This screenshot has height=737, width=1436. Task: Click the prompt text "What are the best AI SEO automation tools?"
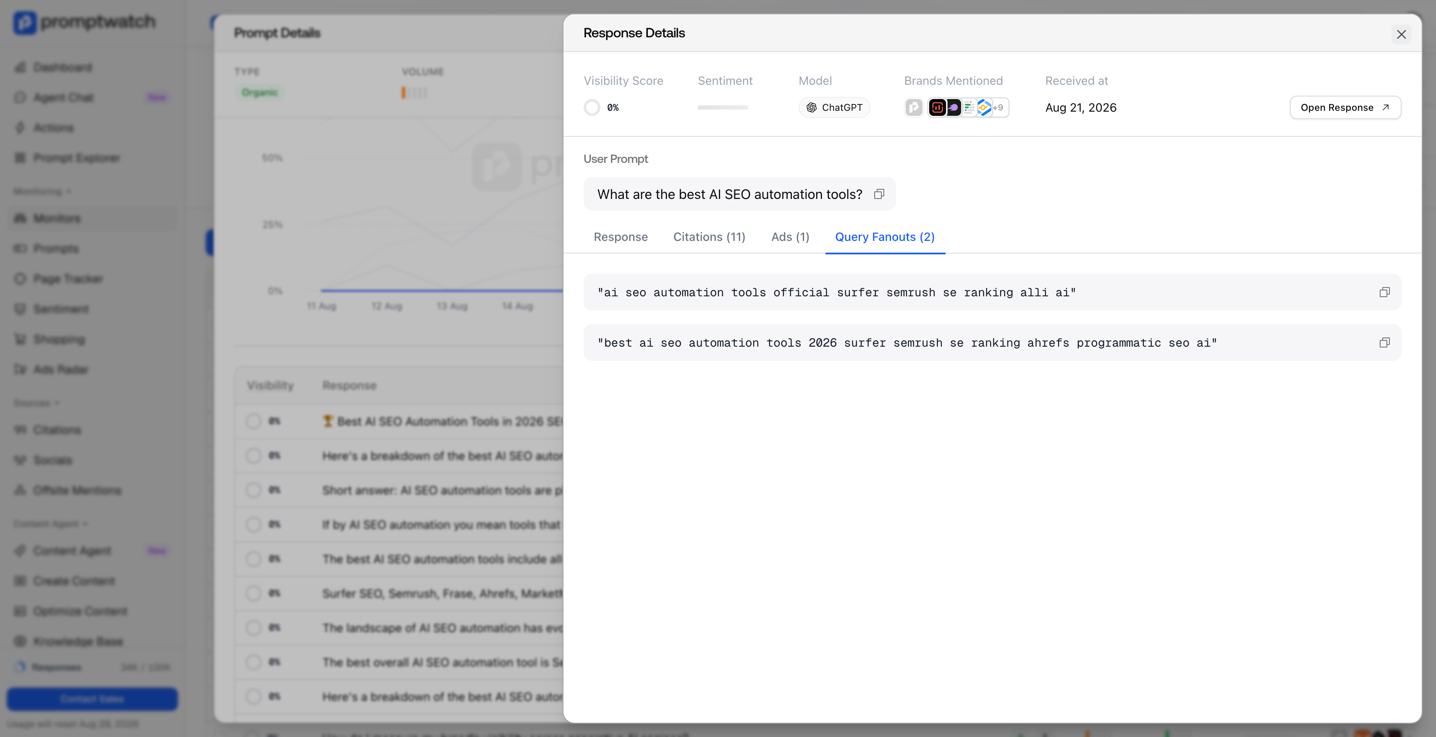point(730,194)
